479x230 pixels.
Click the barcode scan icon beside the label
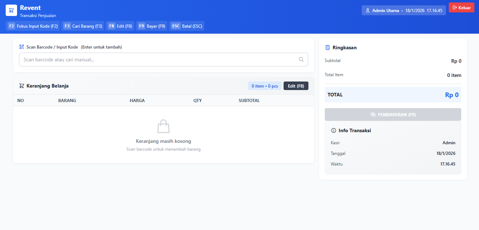22,47
